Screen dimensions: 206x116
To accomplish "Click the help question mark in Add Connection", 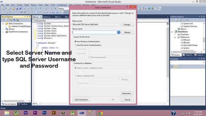I will (127, 7).
